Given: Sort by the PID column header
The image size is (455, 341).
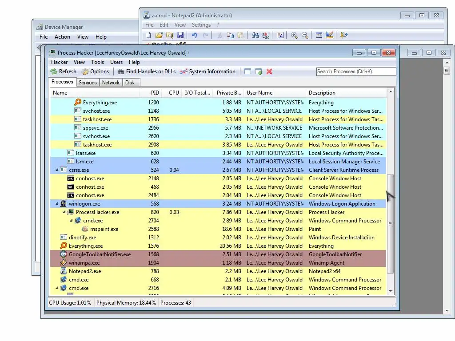Looking at the screenshot, I should [151, 93].
